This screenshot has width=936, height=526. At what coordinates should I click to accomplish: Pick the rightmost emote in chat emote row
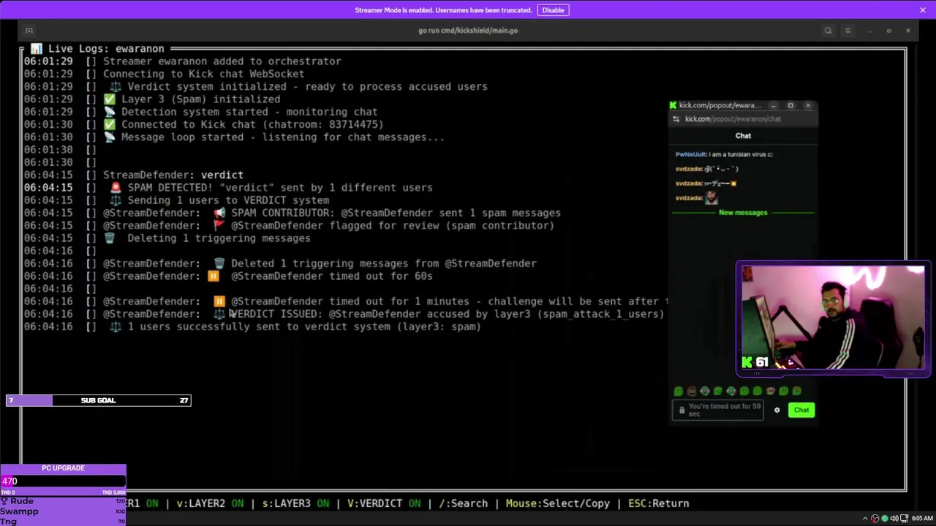coord(796,392)
